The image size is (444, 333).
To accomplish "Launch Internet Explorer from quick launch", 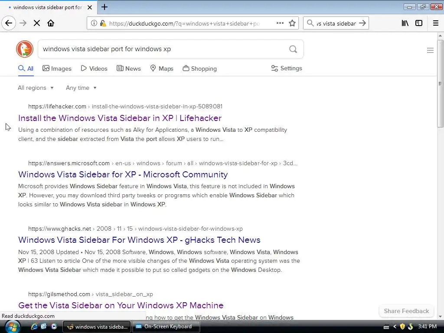I will click(34, 326).
